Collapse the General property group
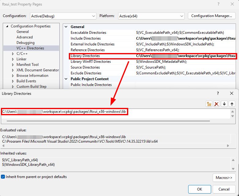Image resolution: width=239 pixels, height=196 pixels. [66, 27]
